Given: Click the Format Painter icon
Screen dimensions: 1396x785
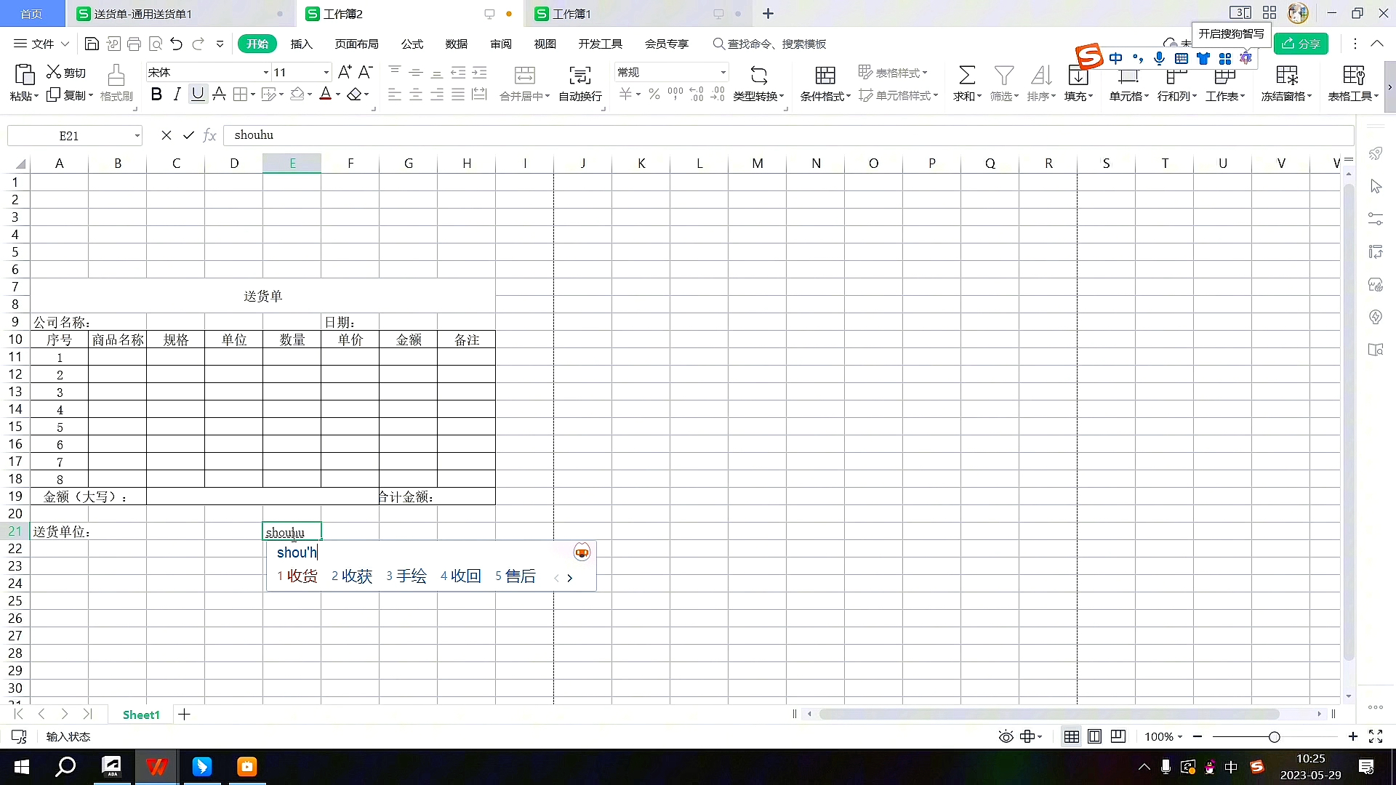Looking at the screenshot, I should tap(116, 76).
